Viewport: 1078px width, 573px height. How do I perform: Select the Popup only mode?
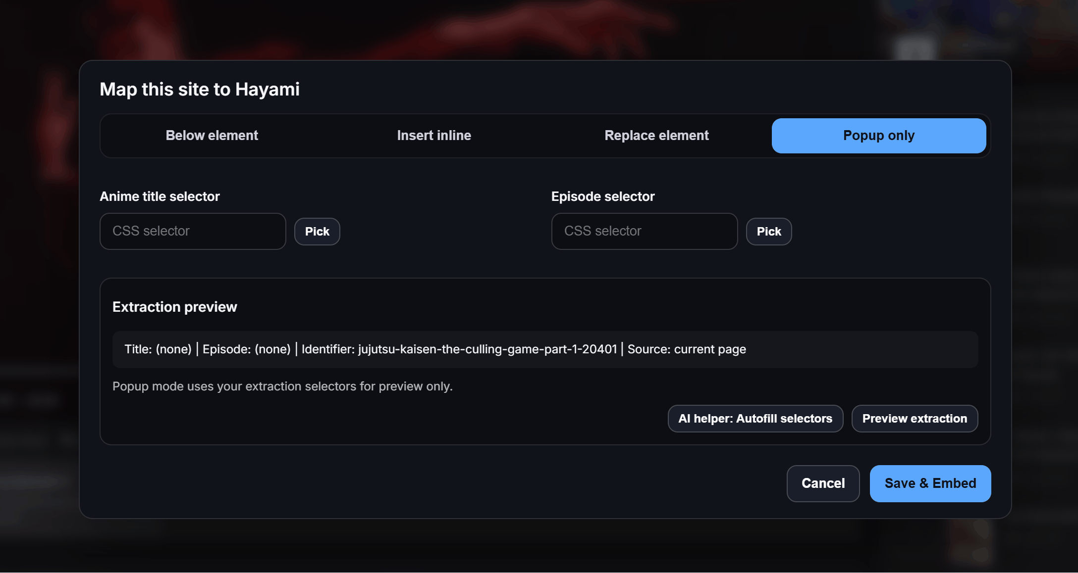[x=879, y=136]
